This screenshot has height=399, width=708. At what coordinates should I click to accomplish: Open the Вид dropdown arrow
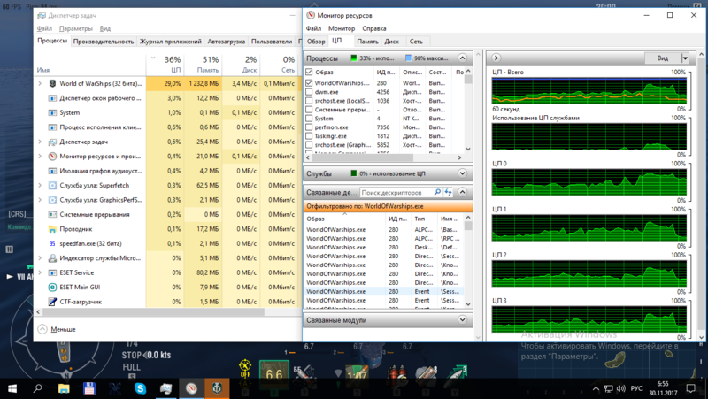click(685, 58)
